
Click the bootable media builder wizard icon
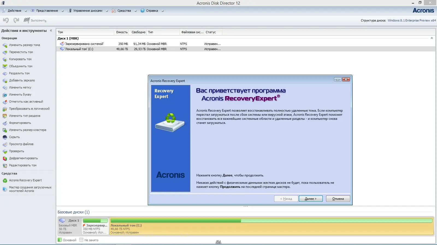tap(5, 189)
